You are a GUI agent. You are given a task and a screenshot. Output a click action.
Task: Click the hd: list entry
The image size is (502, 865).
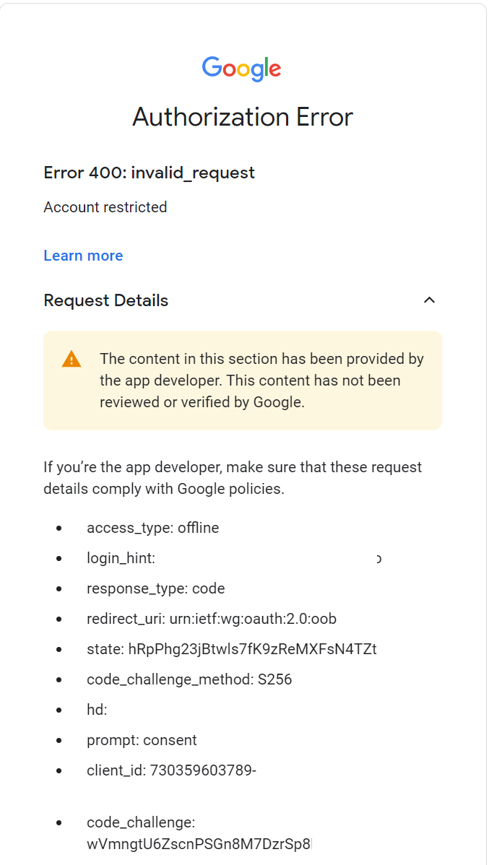97,710
